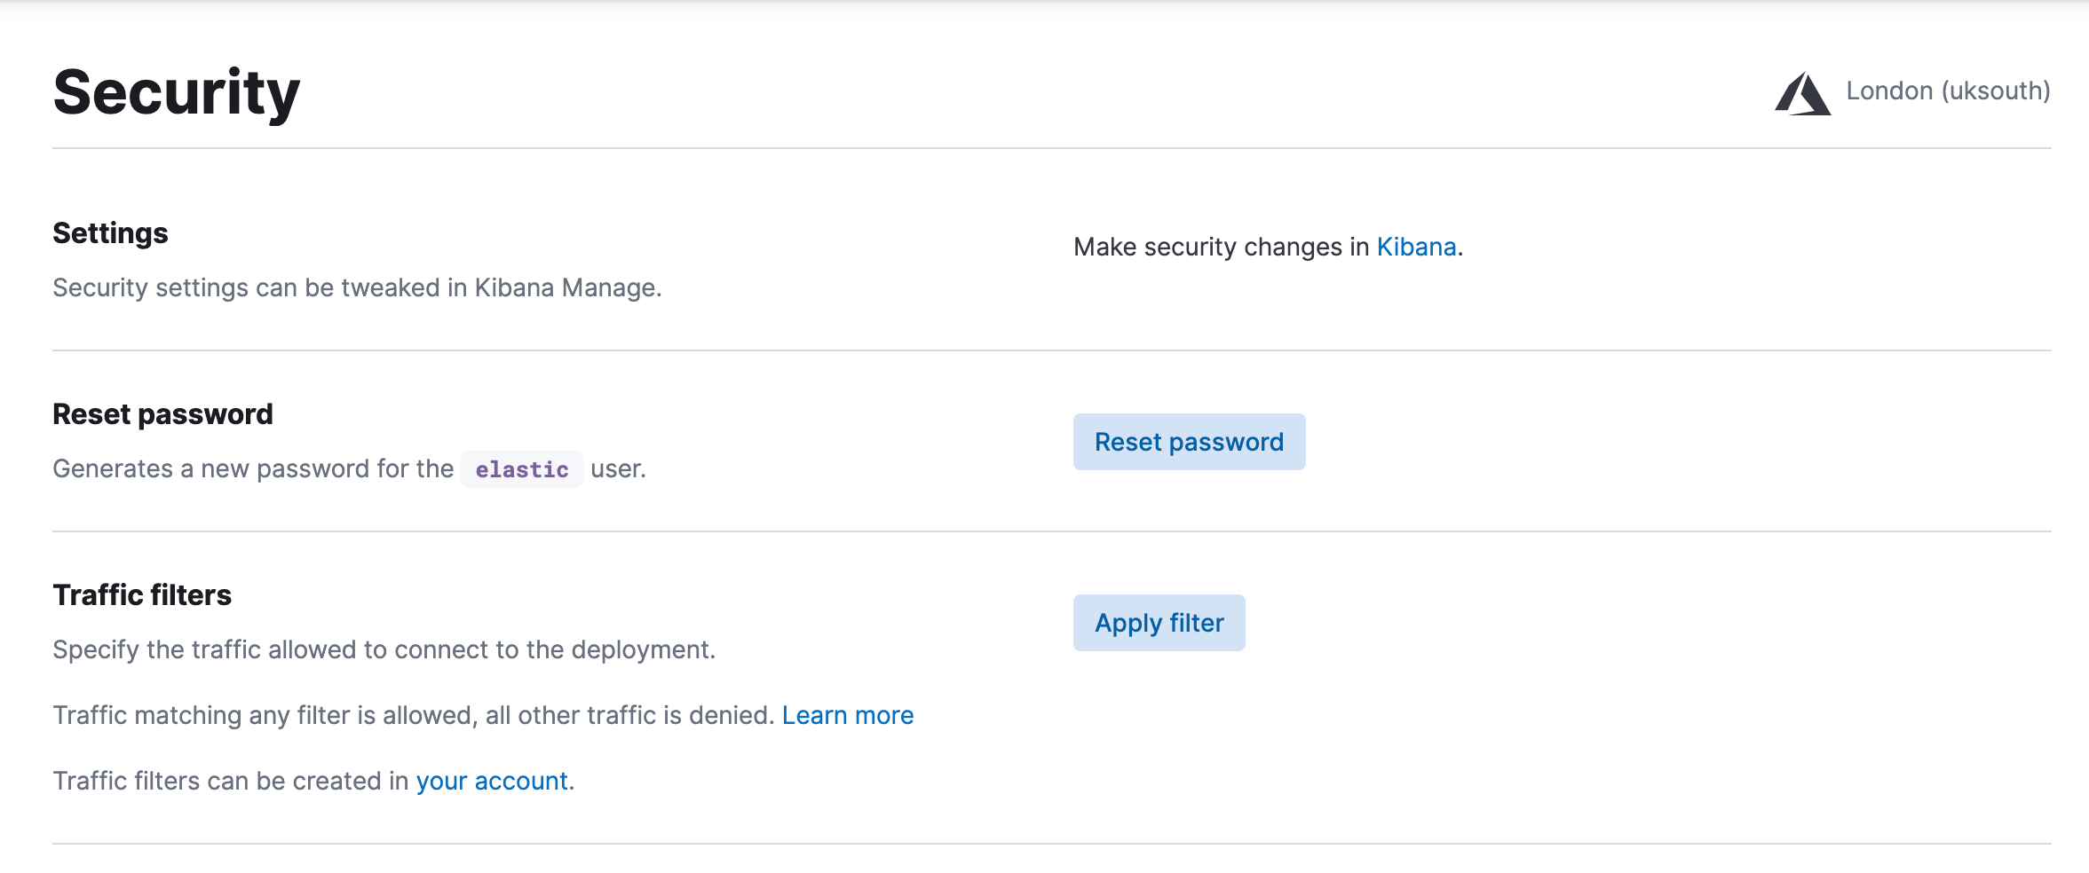
Task: Click the London (uksouth) region label
Action: pyautogui.click(x=1948, y=90)
